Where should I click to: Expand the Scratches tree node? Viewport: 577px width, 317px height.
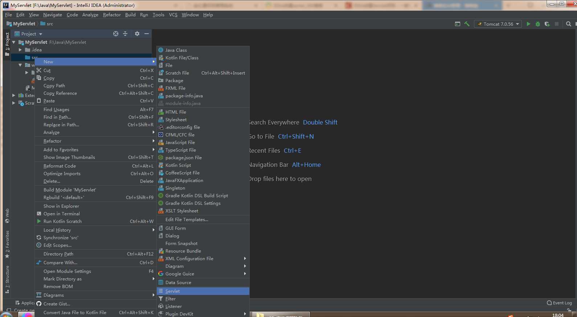point(14,103)
